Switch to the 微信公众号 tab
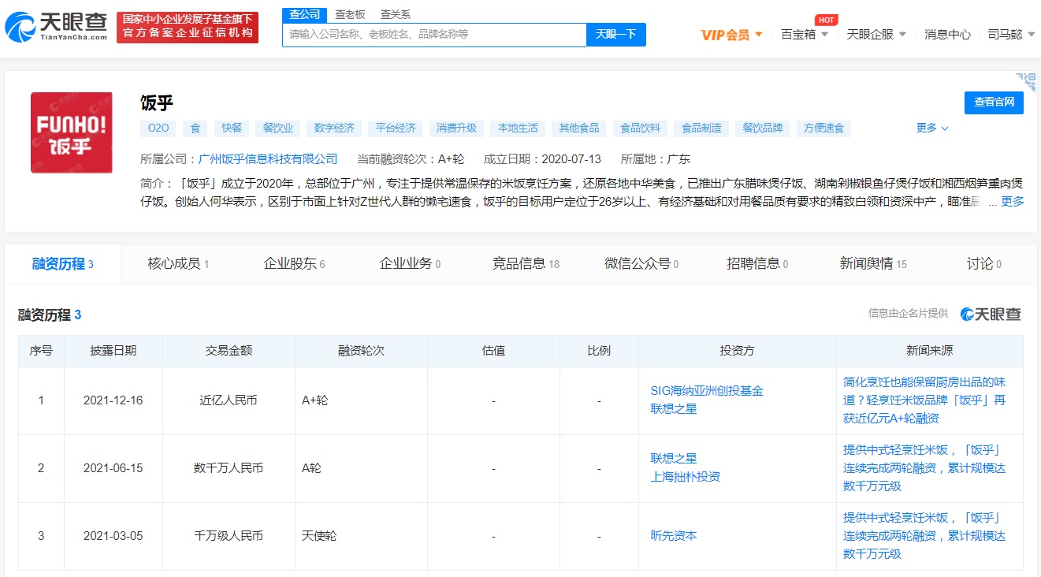The image size is (1041, 577). (x=641, y=264)
